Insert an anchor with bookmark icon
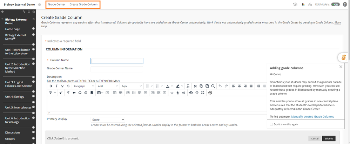This screenshot has height=144, width=350. click(92, 93)
